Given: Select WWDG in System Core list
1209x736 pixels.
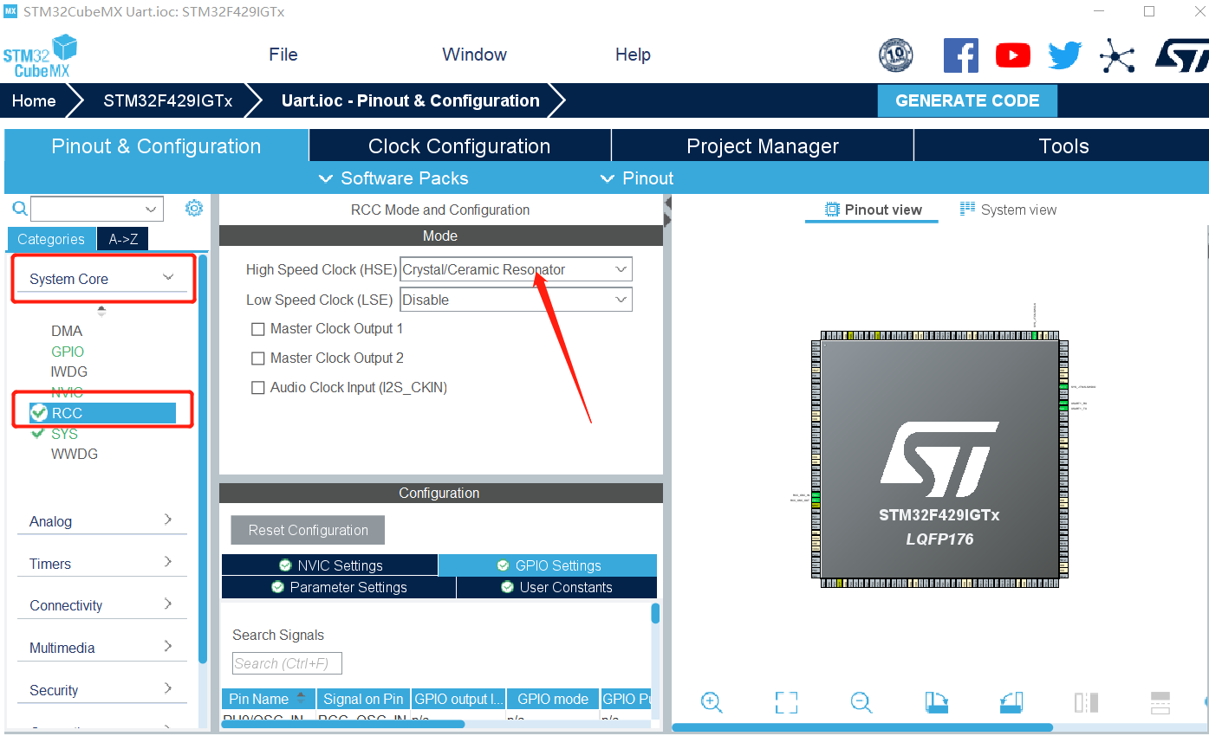Looking at the screenshot, I should 75,454.
